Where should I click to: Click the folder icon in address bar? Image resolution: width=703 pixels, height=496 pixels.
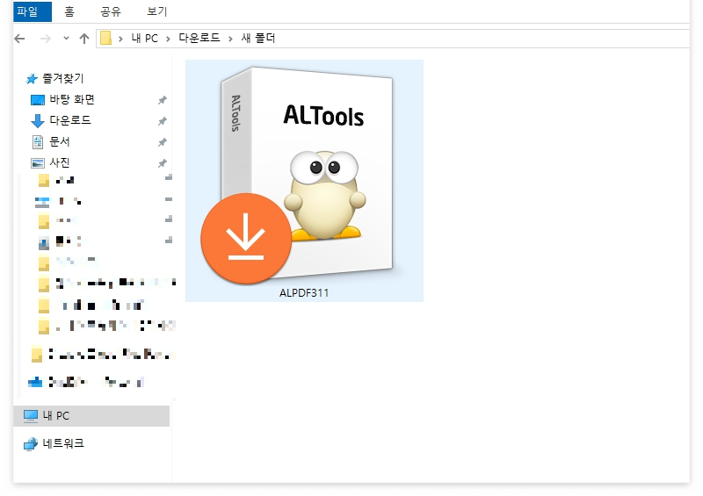coord(105,38)
